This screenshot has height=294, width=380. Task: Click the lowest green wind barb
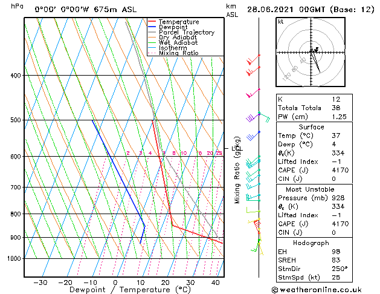[257, 246]
